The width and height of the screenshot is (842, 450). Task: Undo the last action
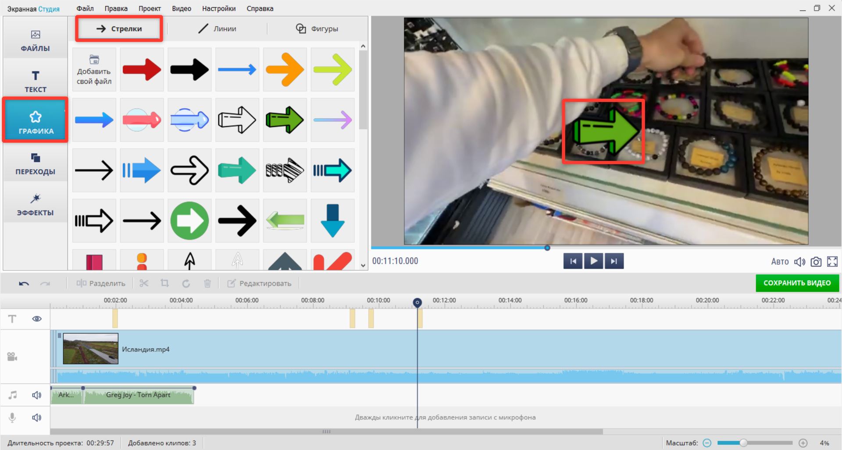coord(24,283)
